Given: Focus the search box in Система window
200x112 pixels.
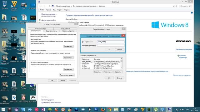Looking at the screenshot, I should pos(185,6).
